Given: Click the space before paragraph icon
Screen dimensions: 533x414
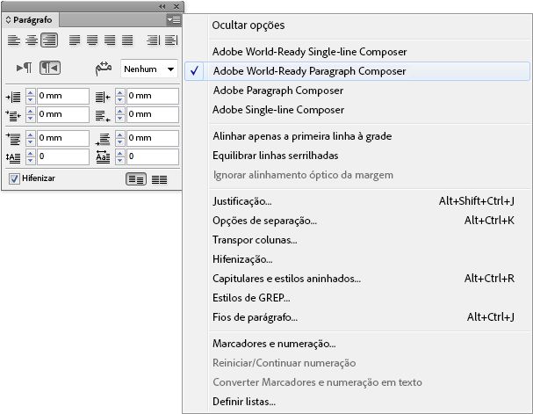Looking at the screenshot, I should [13, 139].
